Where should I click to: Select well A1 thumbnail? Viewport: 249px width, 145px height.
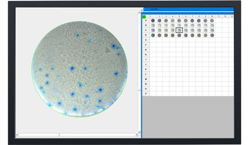point(153,21)
